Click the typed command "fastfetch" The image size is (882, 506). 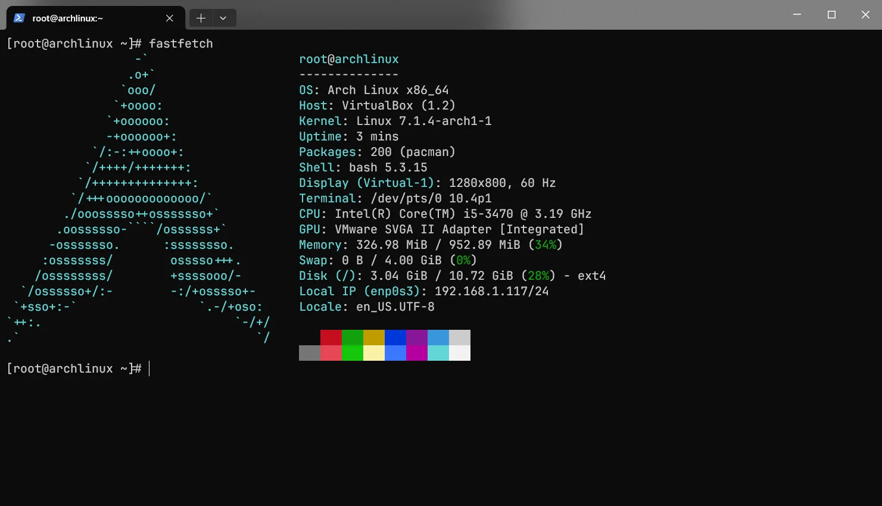point(181,43)
